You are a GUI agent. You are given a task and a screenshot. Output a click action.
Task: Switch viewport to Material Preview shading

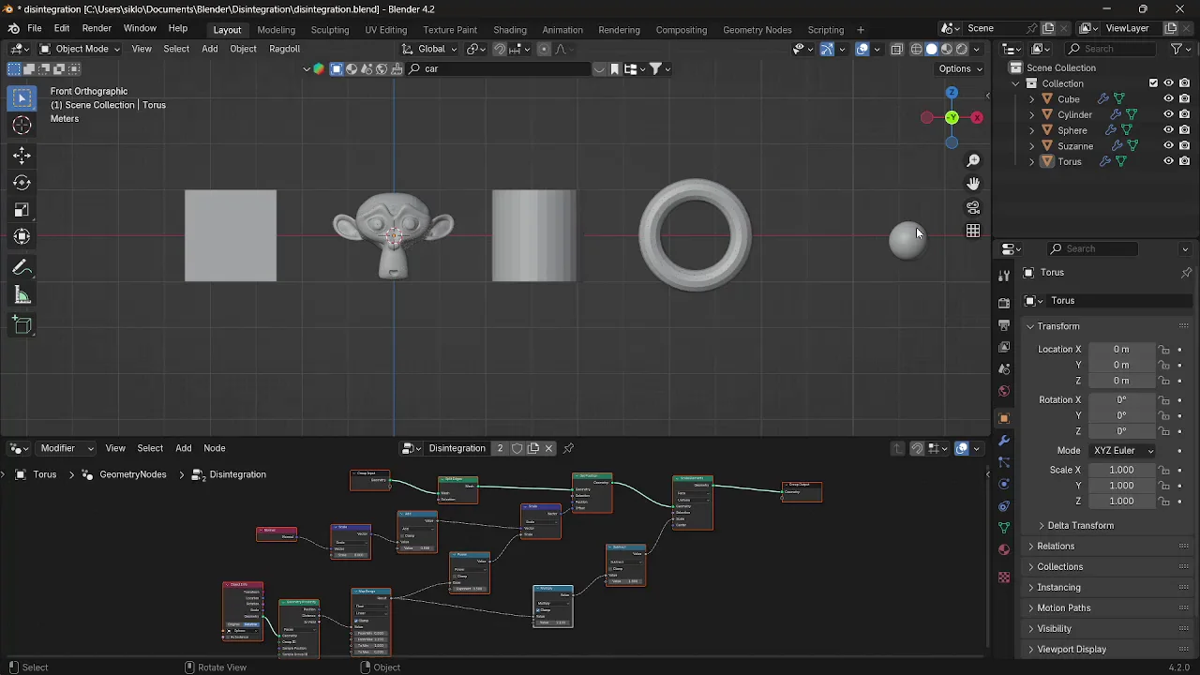(x=946, y=49)
